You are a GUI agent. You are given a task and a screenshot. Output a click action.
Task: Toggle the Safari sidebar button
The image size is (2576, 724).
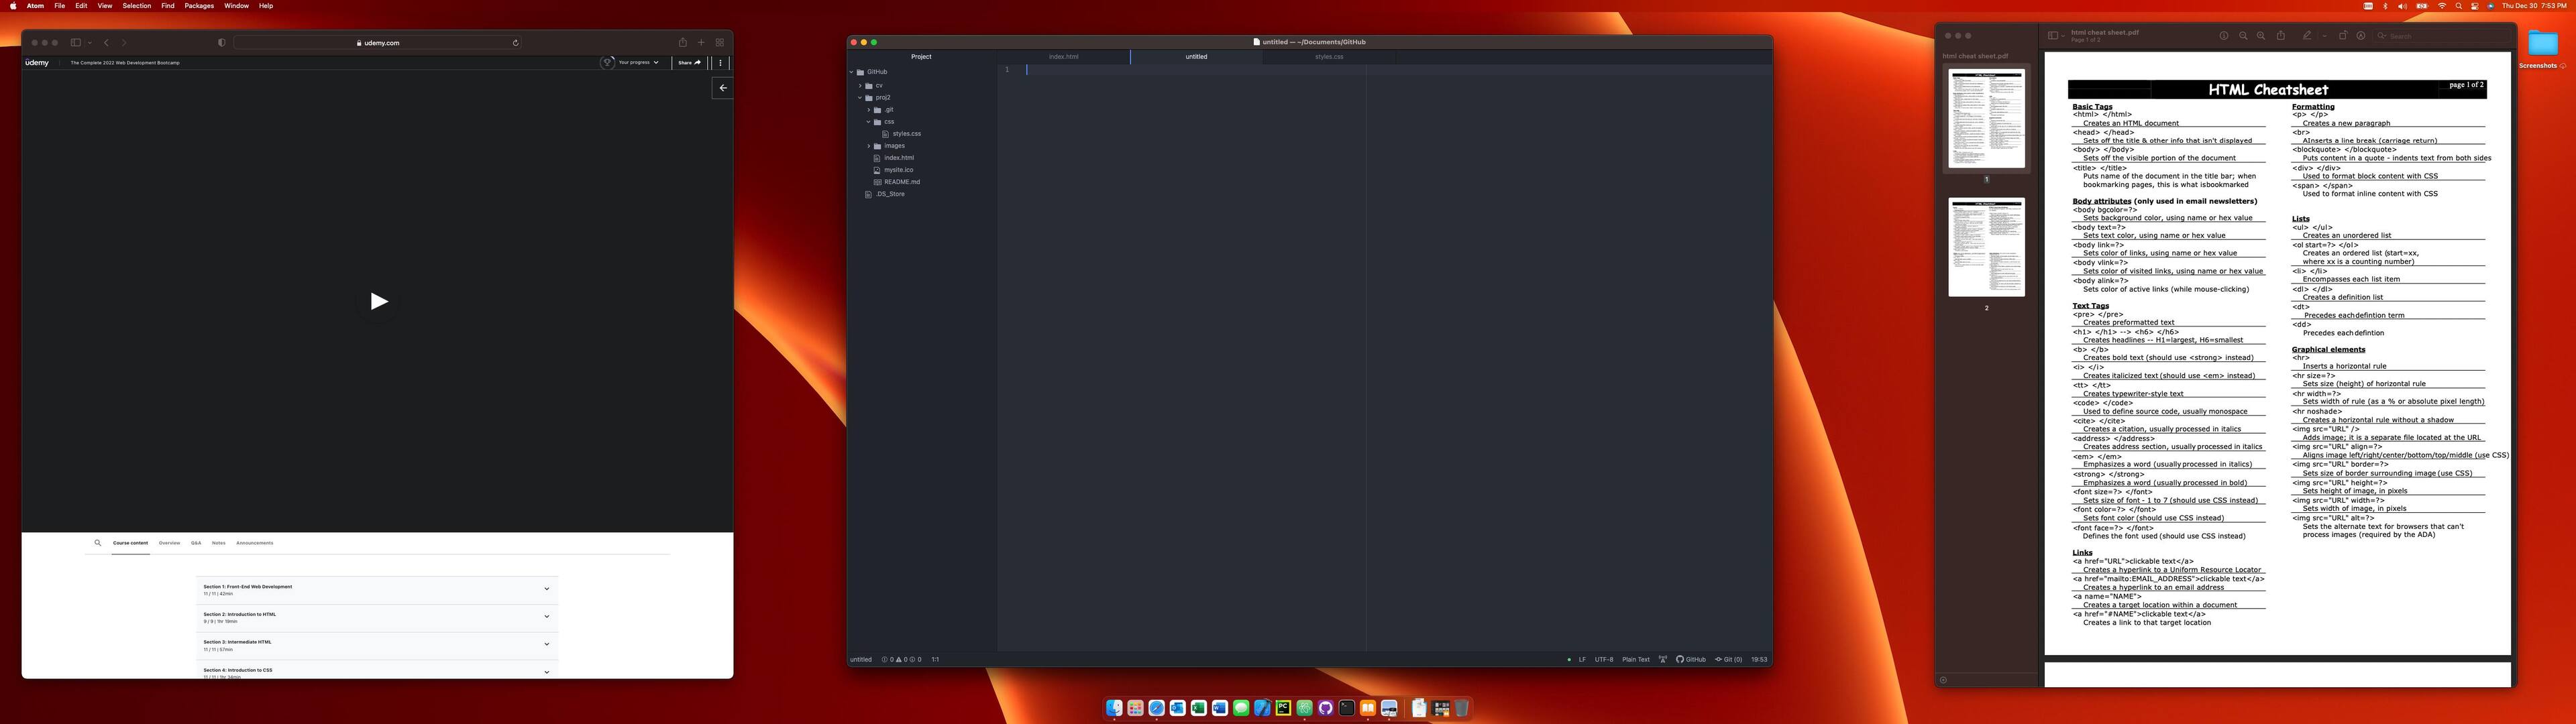[x=75, y=43]
